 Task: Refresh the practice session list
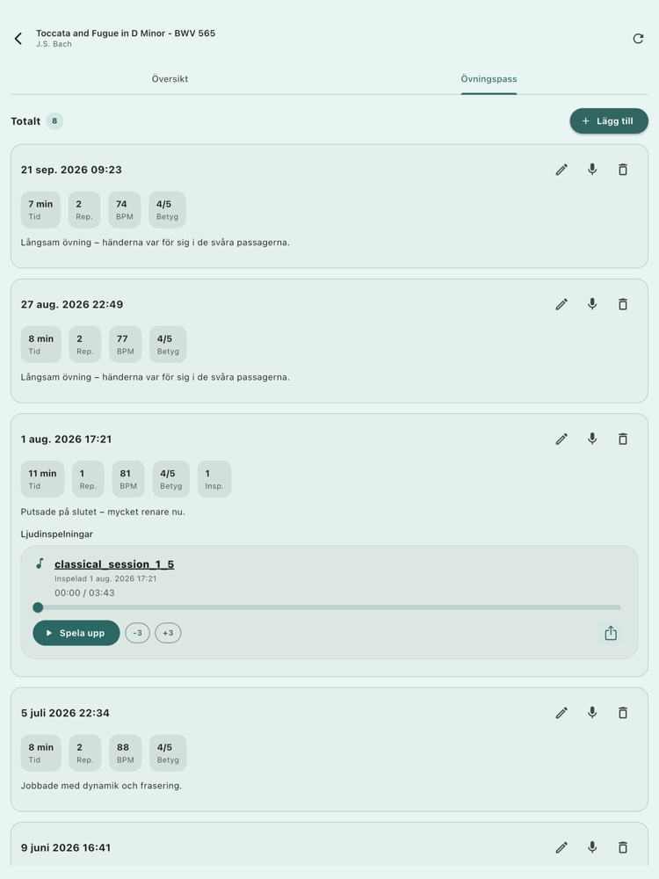[638, 38]
